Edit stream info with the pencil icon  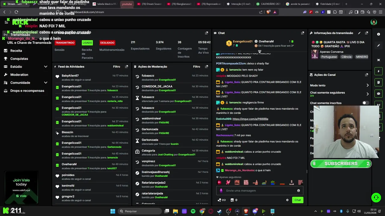pos(359,33)
